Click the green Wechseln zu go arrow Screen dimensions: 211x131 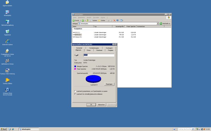(x=161, y=24)
